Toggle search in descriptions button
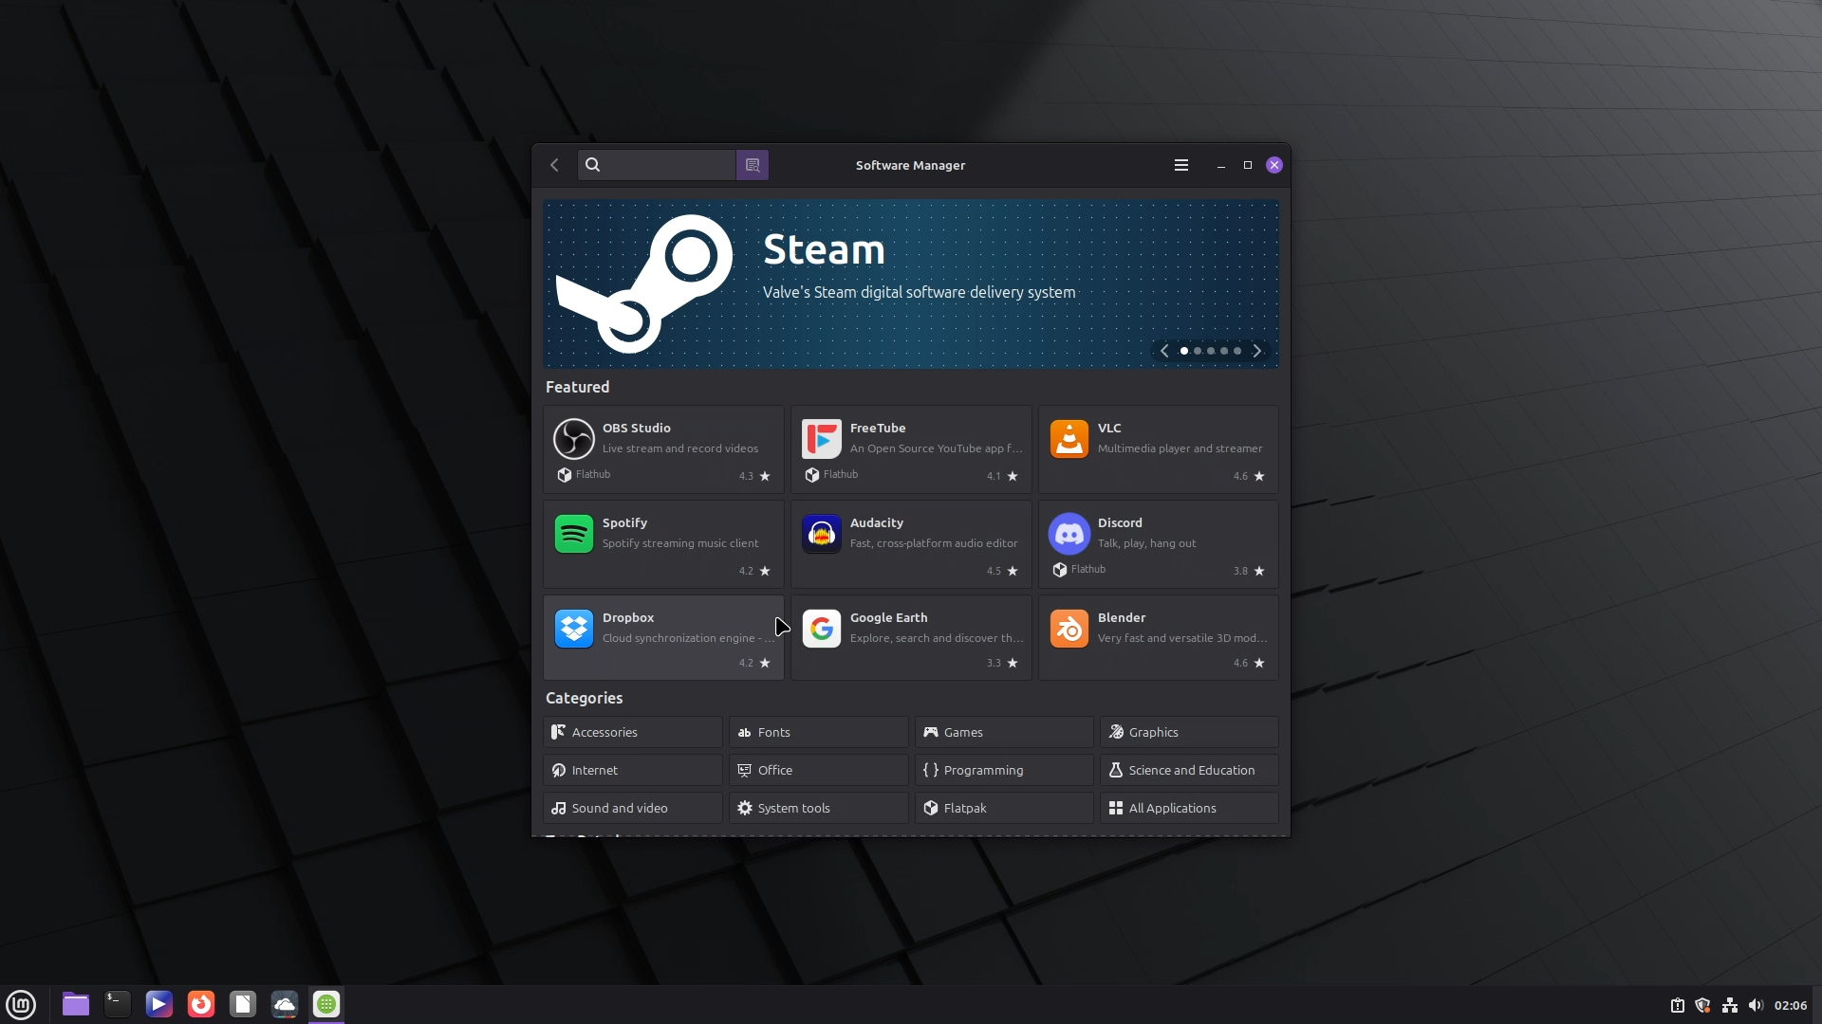 click(x=753, y=165)
